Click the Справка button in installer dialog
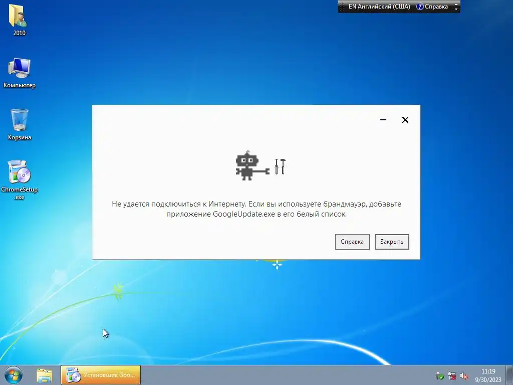Viewport: 513px width, 385px height. [x=352, y=242]
